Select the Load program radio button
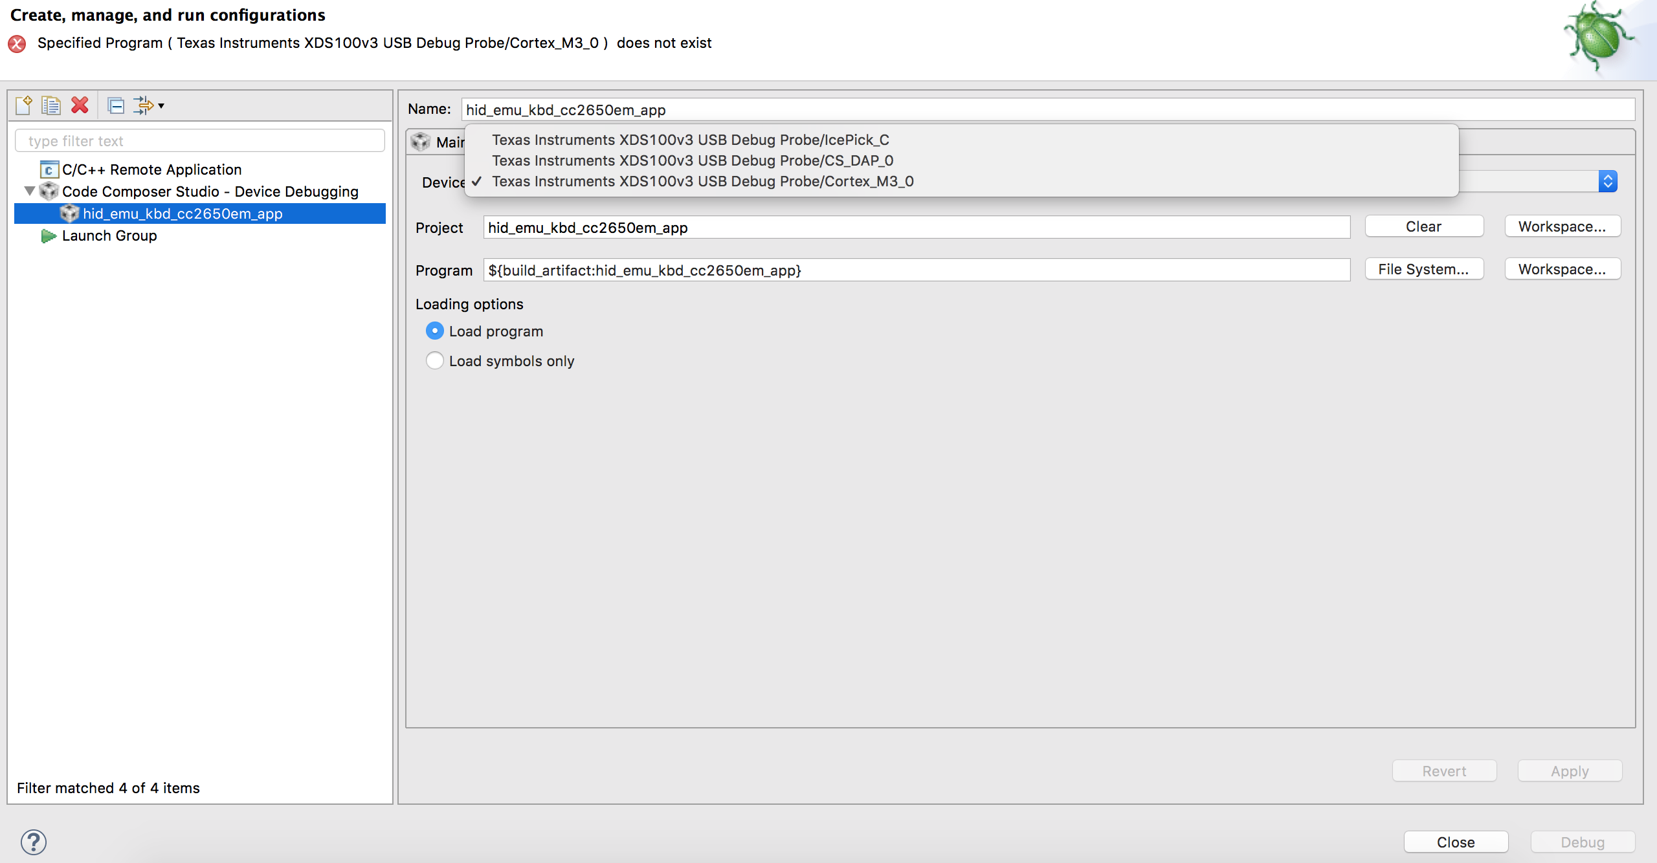 coord(434,331)
